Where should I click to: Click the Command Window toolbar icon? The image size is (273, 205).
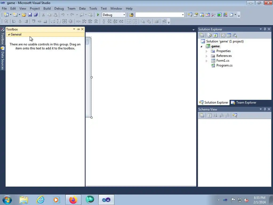click(x=231, y=15)
